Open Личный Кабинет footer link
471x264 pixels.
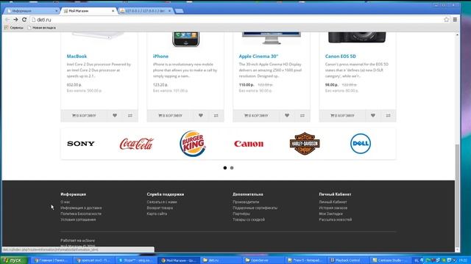pyautogui.click(x=333, y=202)
